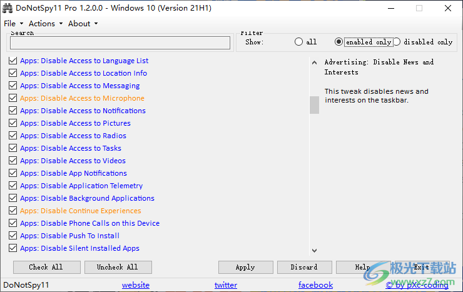463x292 pixels.
Task: Select 'Apps: Disable Continue Experiences' text
Action: (x=80, y=211)
